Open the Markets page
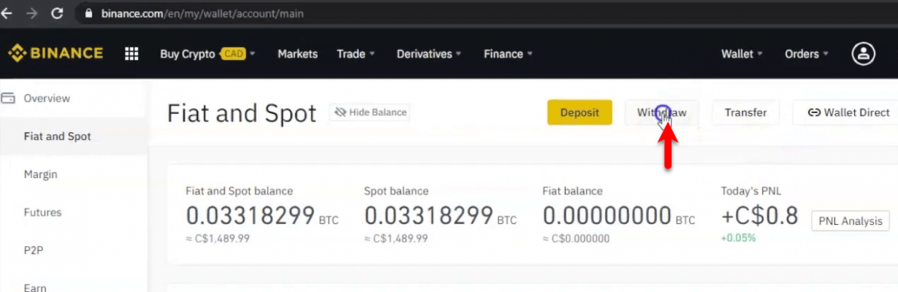Screen dimensions: 898x292 297,54
